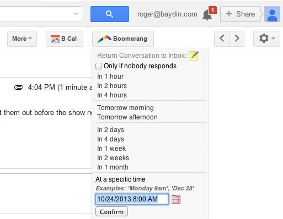Expand the settings gear dropdown
283x219 pixels.
click(x=266, y=39)
